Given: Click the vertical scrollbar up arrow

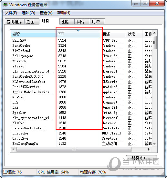Looking at the screenshot, I should (x=154, y=33).
